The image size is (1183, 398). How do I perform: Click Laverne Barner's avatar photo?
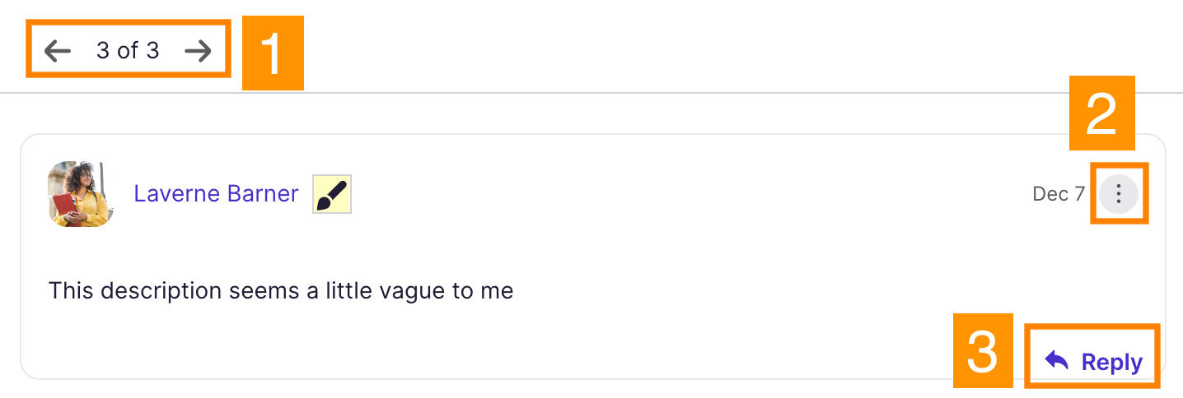81,194
